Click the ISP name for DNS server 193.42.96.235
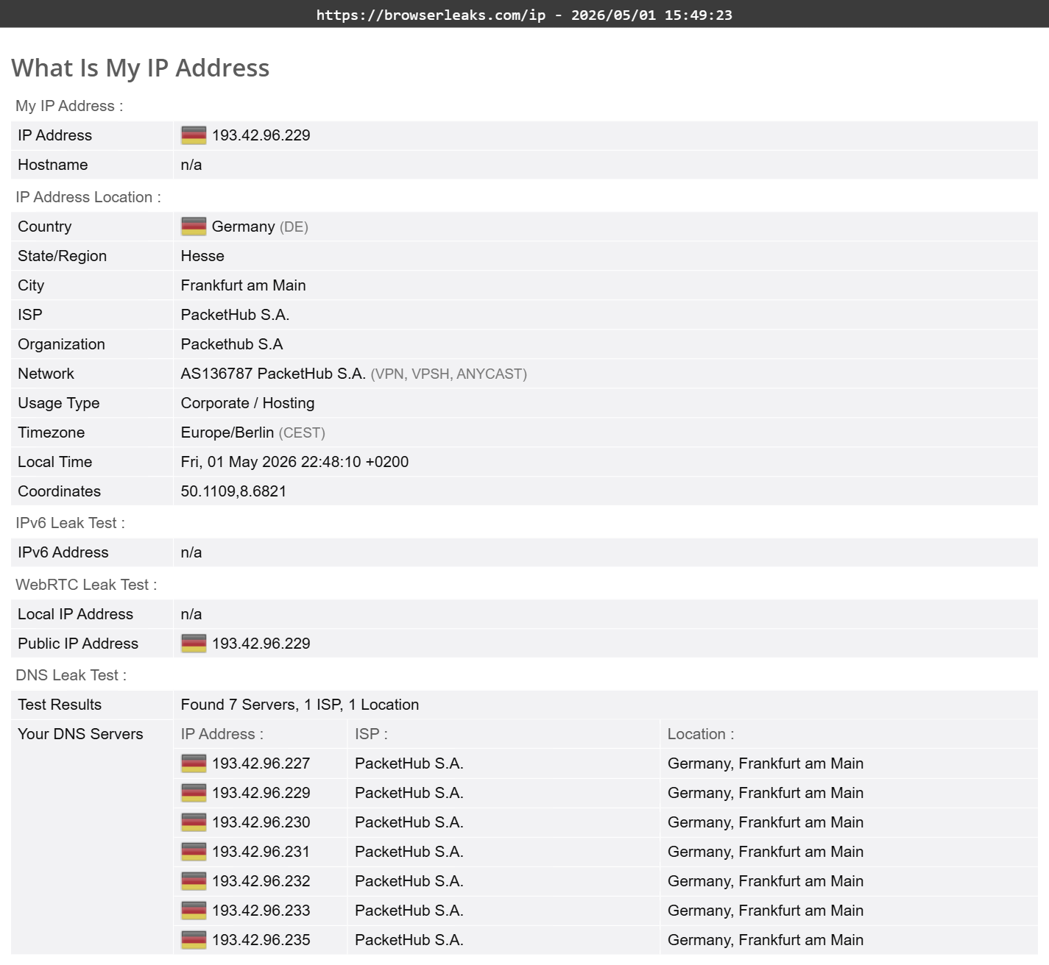The height and width of the screenshot is (965, 1049). [409, 940]
